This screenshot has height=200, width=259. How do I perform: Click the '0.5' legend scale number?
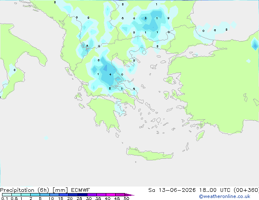point(14,198)
